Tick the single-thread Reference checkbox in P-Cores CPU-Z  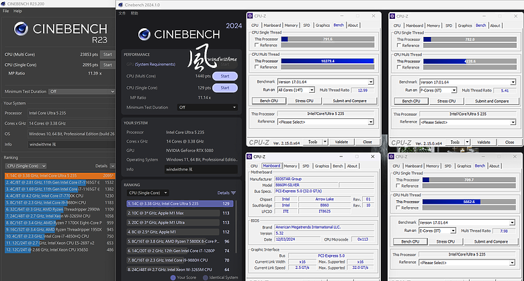[x=398, y=46]
